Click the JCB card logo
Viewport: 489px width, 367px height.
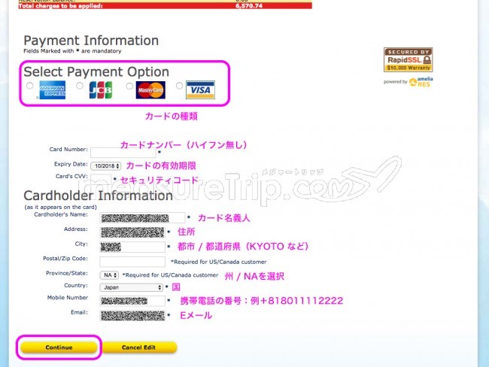coord(101,89)
